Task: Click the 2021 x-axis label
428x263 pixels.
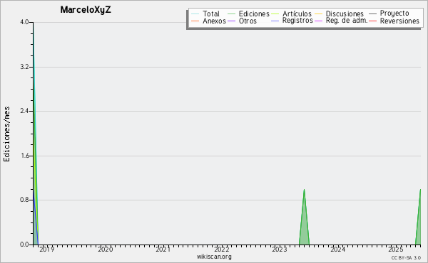Action: tap(163, 249)
